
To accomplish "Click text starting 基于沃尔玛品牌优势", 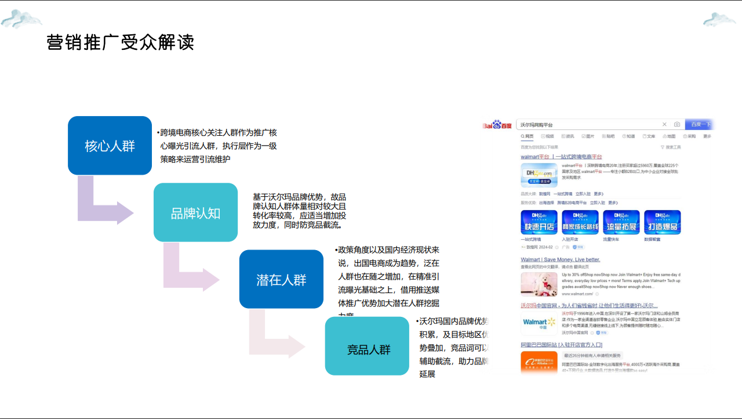I will [x=300, y=211].
